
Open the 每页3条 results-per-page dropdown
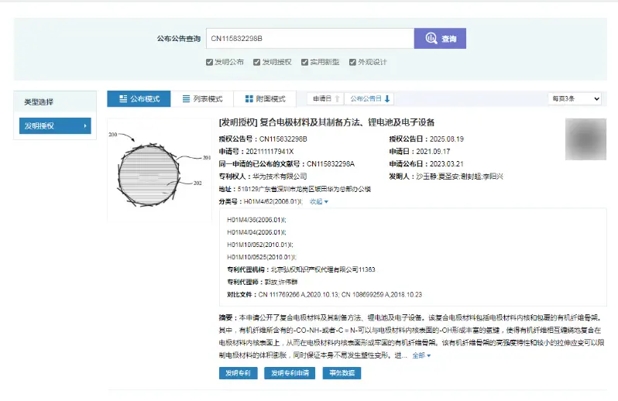575,98
